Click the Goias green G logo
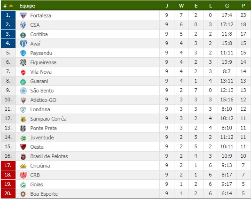 point(23,185)
